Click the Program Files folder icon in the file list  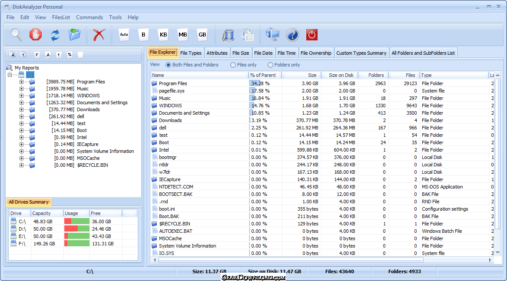coord(155,83)
